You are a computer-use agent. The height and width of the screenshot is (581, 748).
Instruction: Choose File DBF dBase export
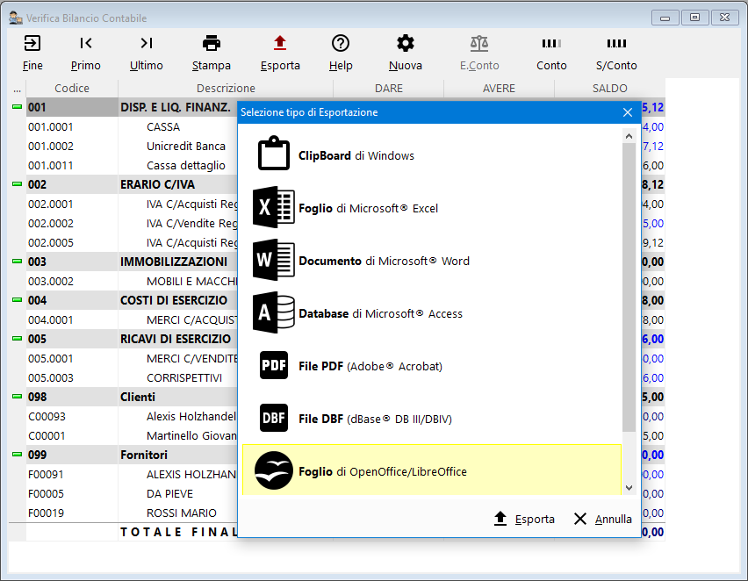point(432,419)
